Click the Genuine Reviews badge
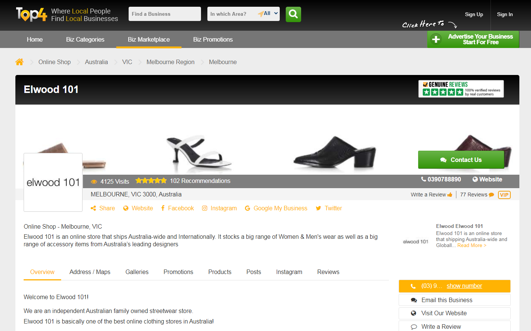Screen dimensions: 531x331 point(461,89)
